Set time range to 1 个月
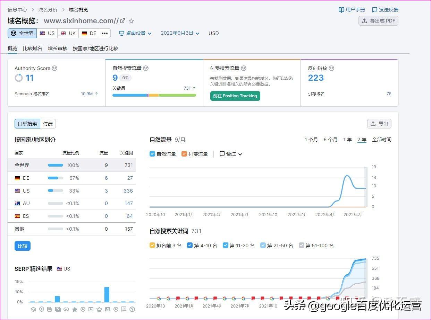The width and height of the screenshot is (431, 320). click(311, 140)
